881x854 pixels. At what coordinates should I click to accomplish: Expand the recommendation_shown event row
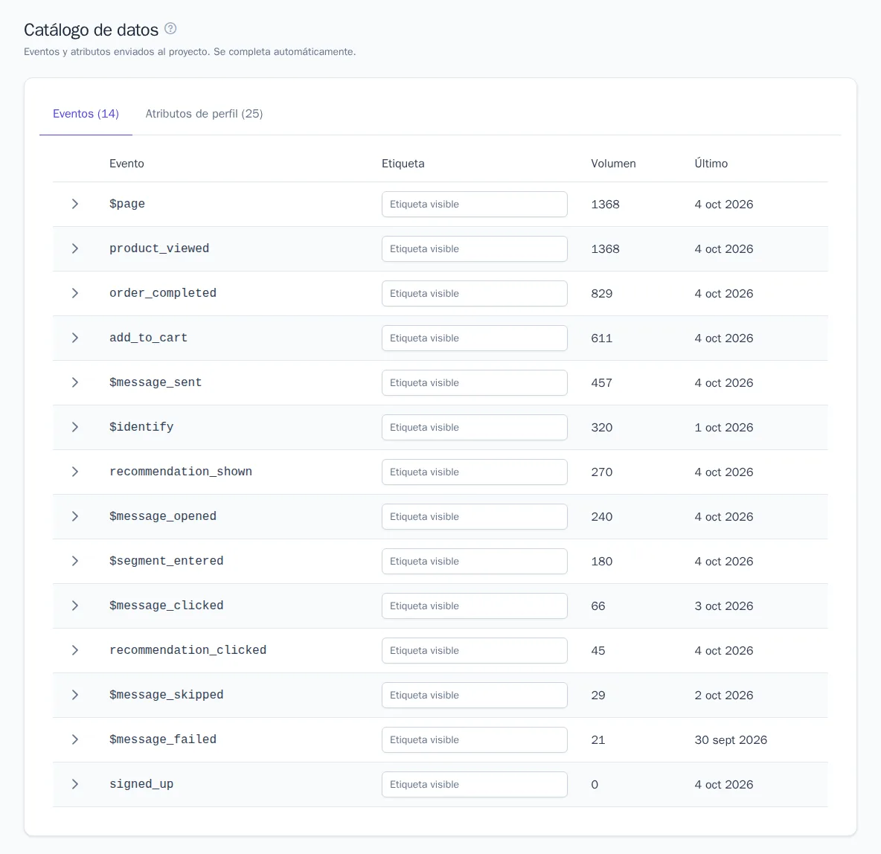click(x=74, y=472)
